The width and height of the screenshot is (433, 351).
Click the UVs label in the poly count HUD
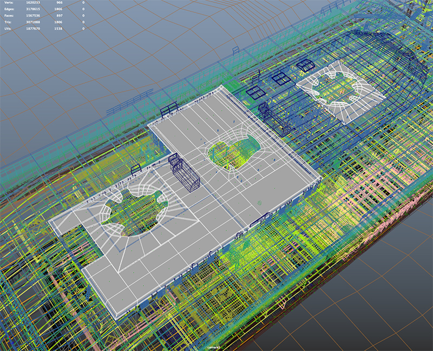[7, 28]
